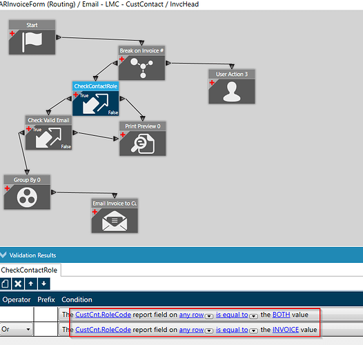Move the condition up with arrow button
Image resolution: width=363 pixels, height=345 pixels.
(x=31, y=284)
